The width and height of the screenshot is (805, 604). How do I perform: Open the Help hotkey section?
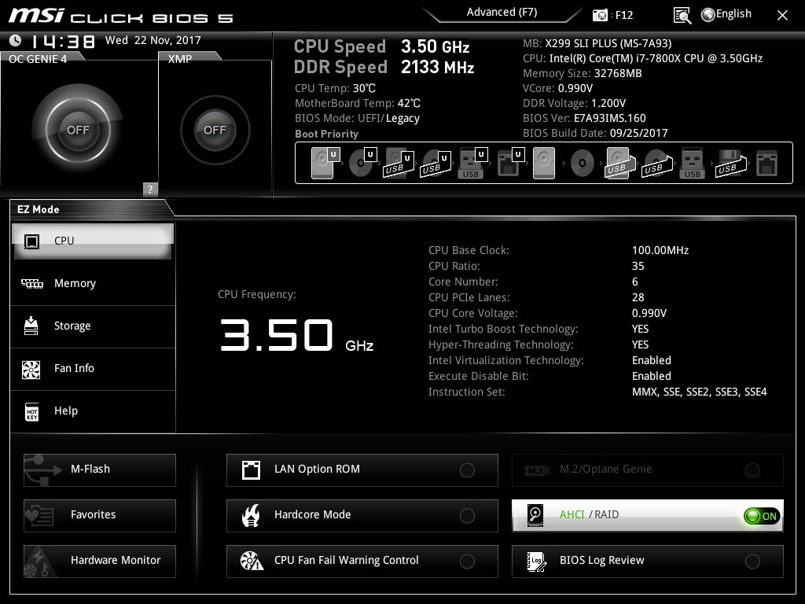click(93, 411)
